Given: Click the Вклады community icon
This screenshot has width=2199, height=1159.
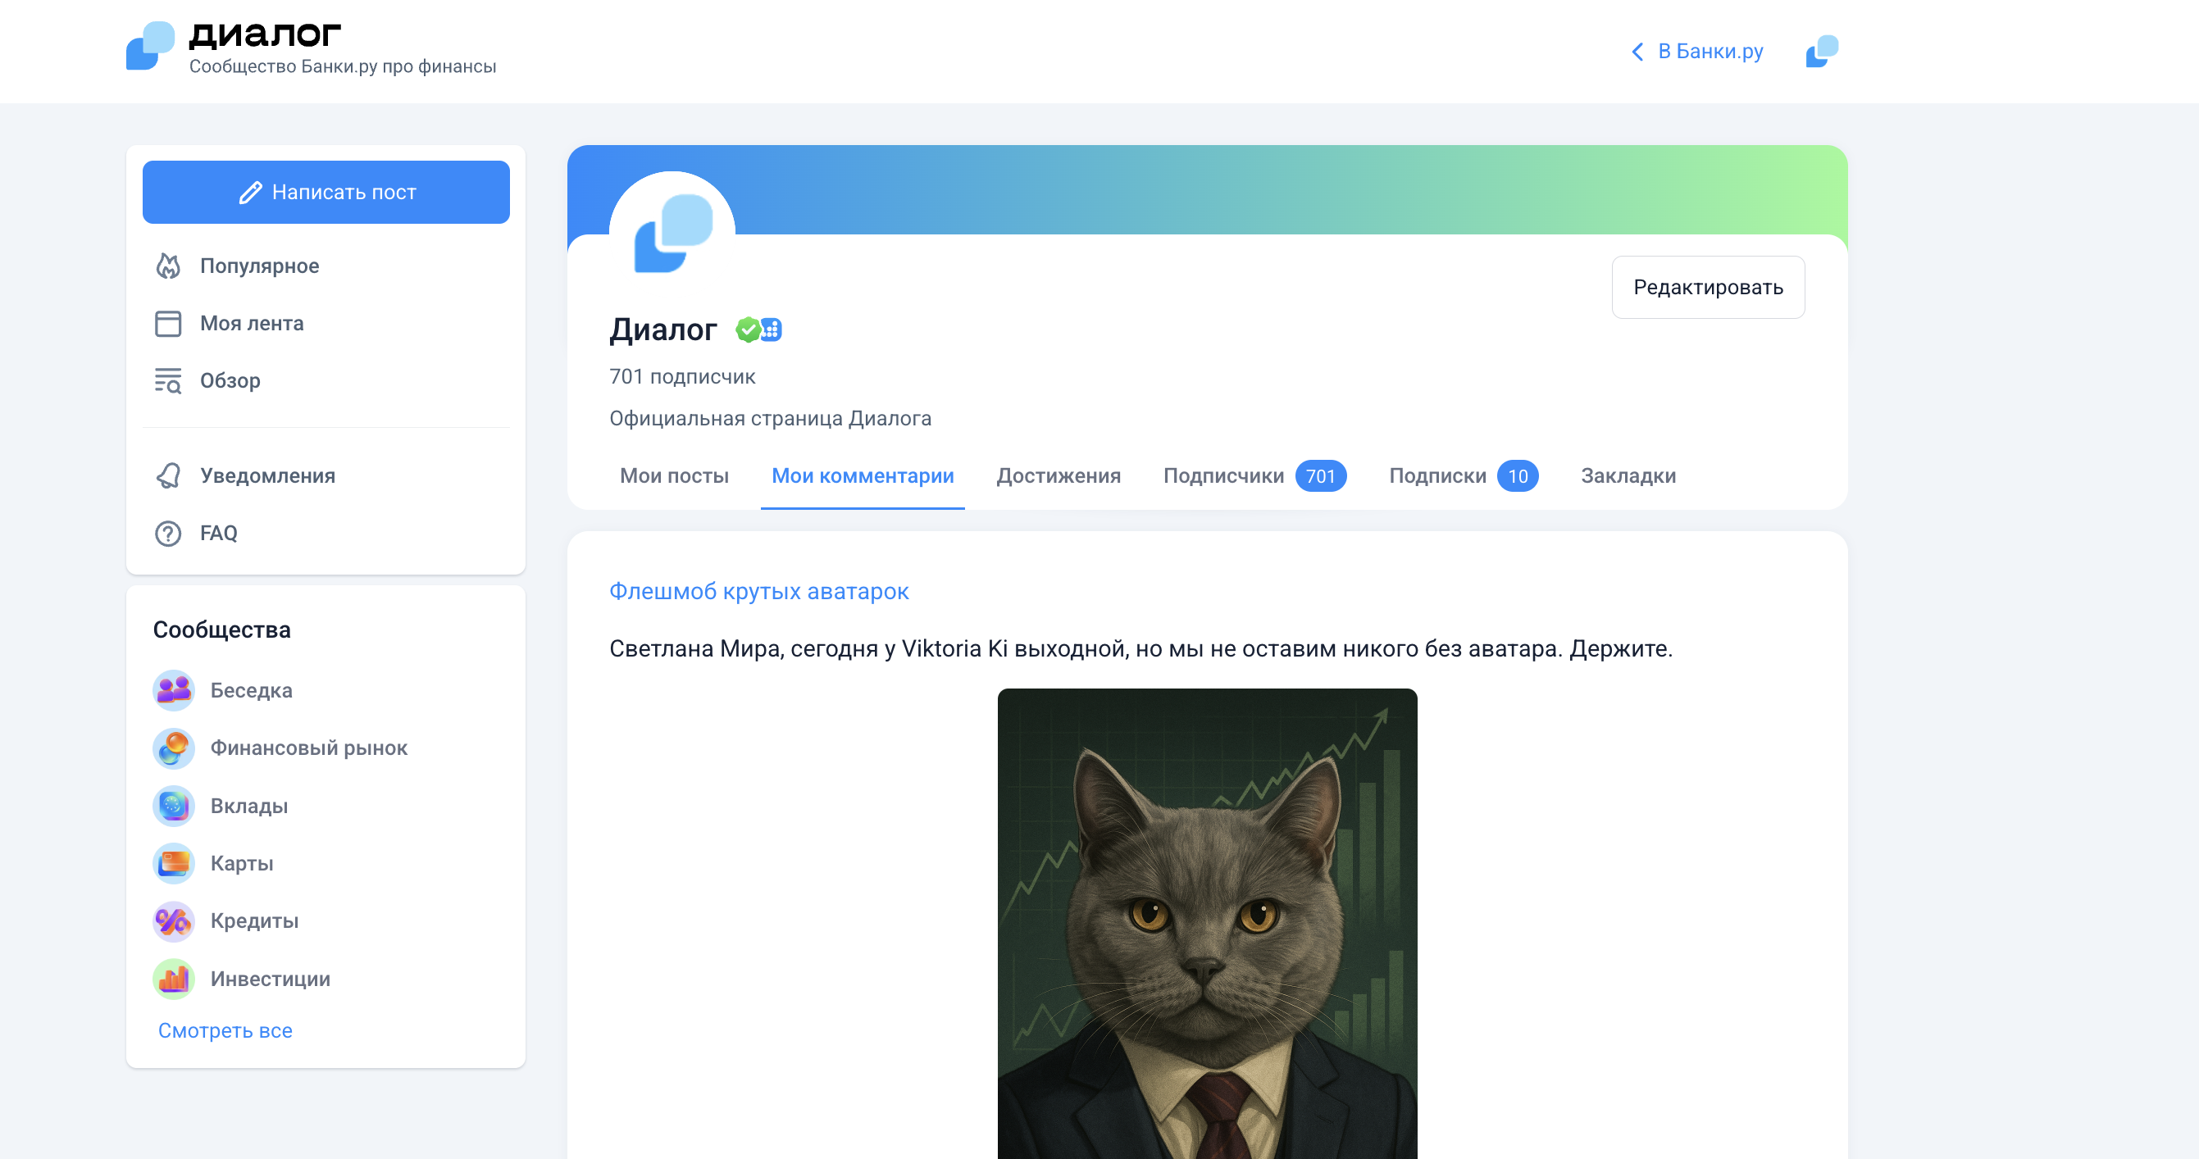Looking at the screenshot, I should (x=174, y=807).
